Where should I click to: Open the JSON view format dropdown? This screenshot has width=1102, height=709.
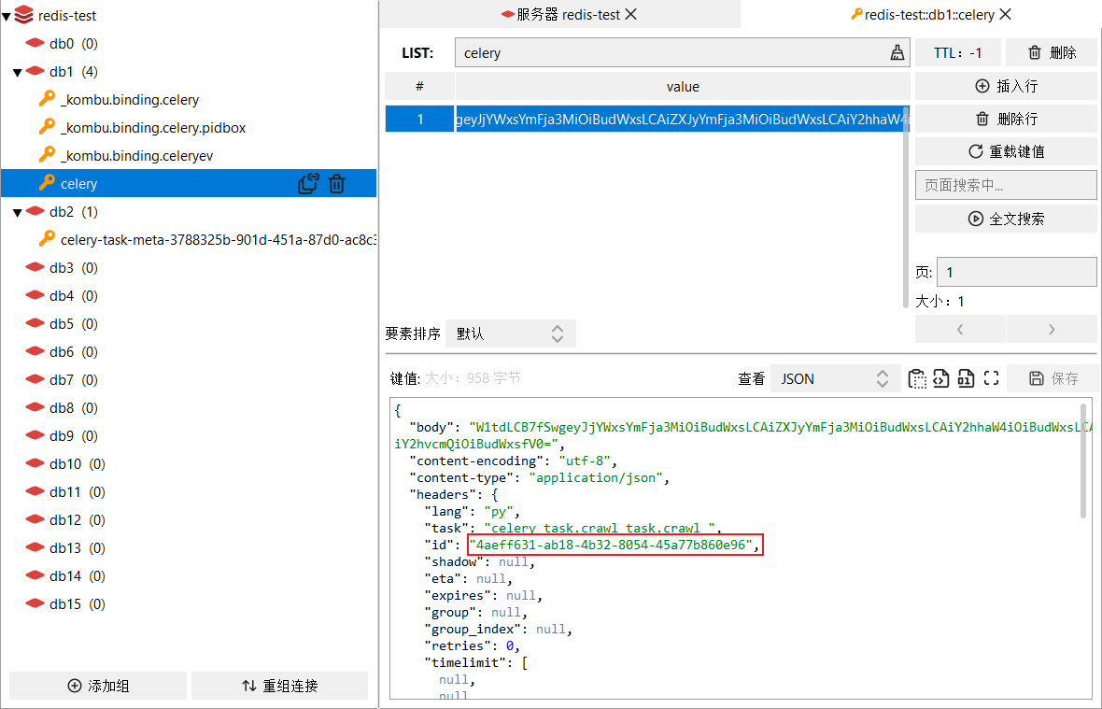click(x=836, y=378)
